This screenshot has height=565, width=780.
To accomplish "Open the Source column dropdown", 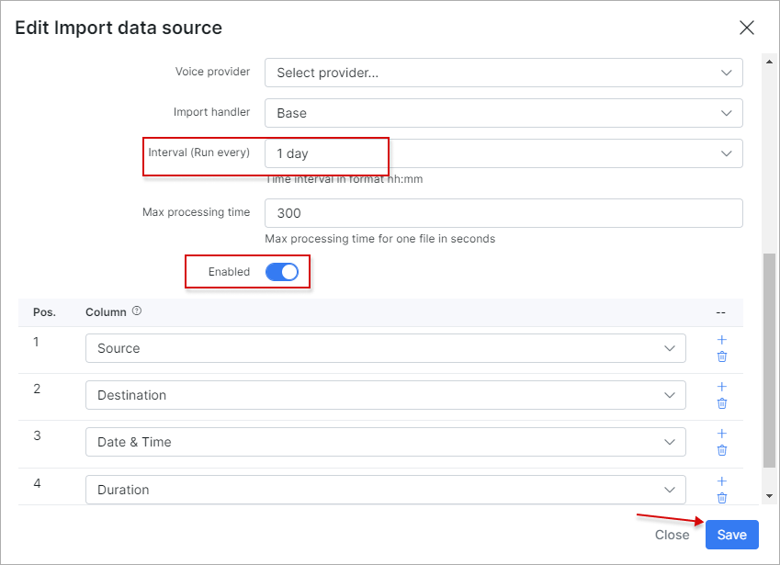I will [x=386, y=348].
